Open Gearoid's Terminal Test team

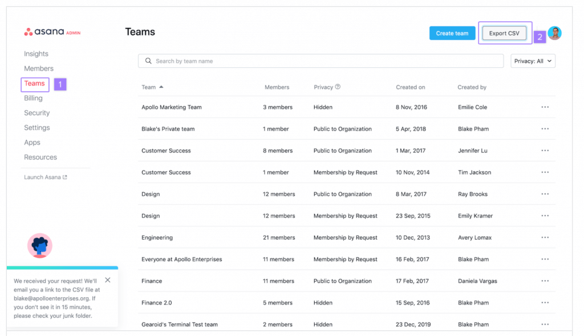(x=180, y=325)
